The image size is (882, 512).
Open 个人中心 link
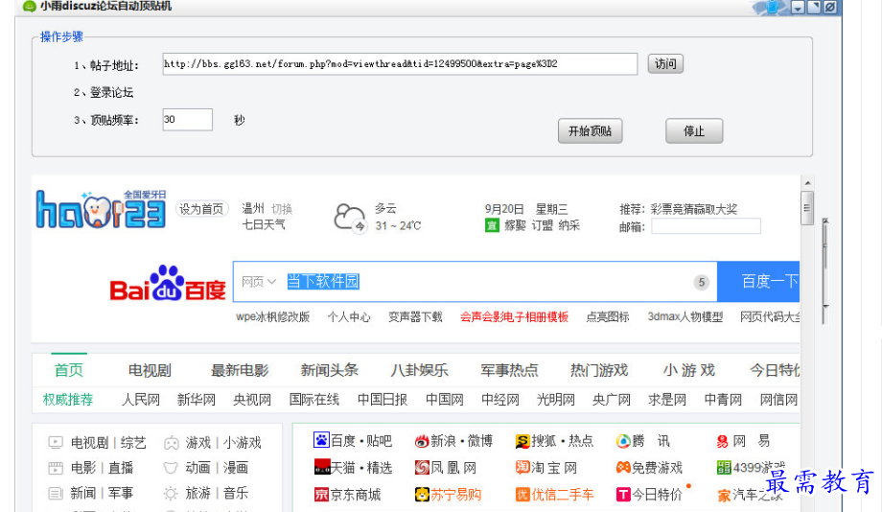pos(349,316)
